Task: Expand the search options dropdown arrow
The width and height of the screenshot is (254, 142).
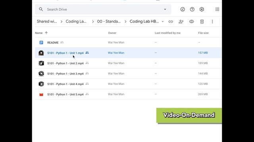Action: 165,9
